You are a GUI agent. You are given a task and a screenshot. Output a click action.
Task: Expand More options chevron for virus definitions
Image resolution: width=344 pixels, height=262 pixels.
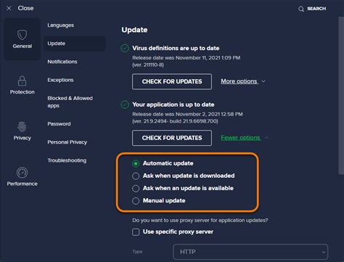click(263, 81)
